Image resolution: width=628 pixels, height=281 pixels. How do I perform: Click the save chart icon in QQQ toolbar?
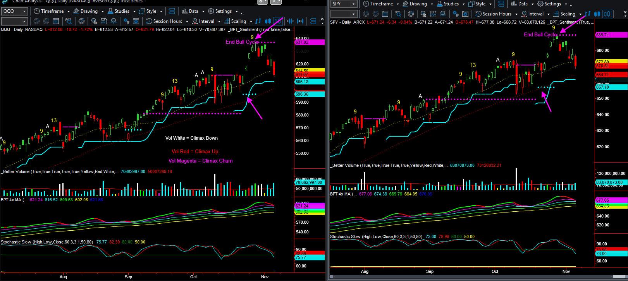coord(104,21)
